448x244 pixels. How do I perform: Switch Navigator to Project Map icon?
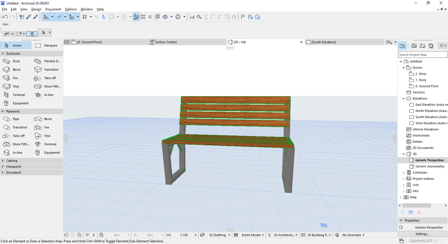402,46
